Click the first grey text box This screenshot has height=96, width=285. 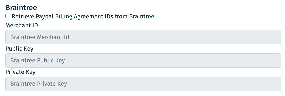tap(143, 37)
